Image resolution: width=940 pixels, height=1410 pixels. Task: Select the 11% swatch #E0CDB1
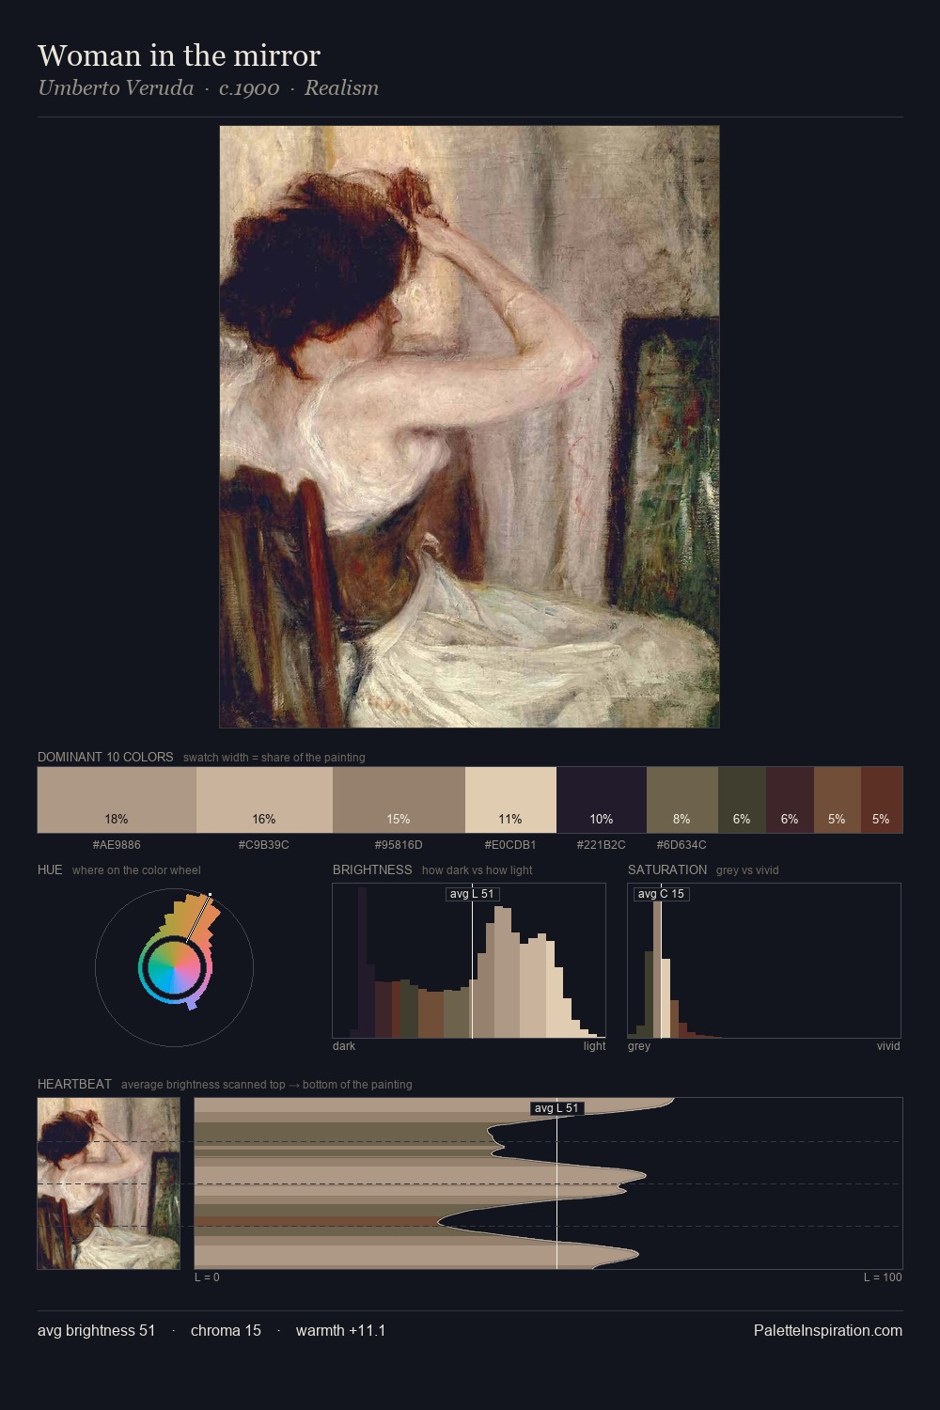point(510,800)
